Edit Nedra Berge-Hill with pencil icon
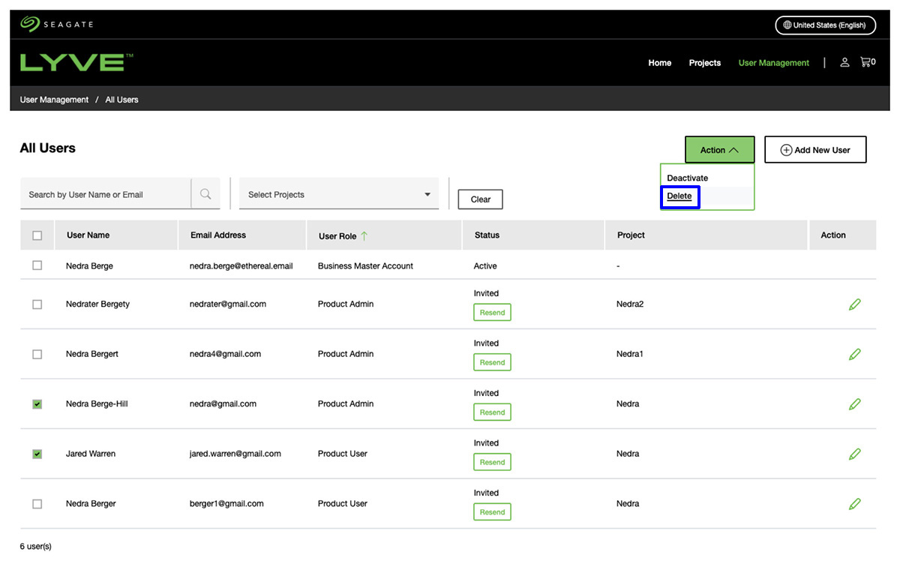Image resolution: width=900 pixels, height=567 pixels. [x=854, y=404]
